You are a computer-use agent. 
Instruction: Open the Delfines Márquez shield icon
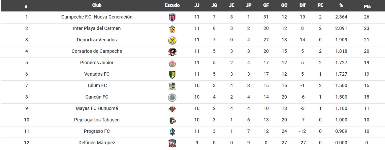click(x=172, y=143)
